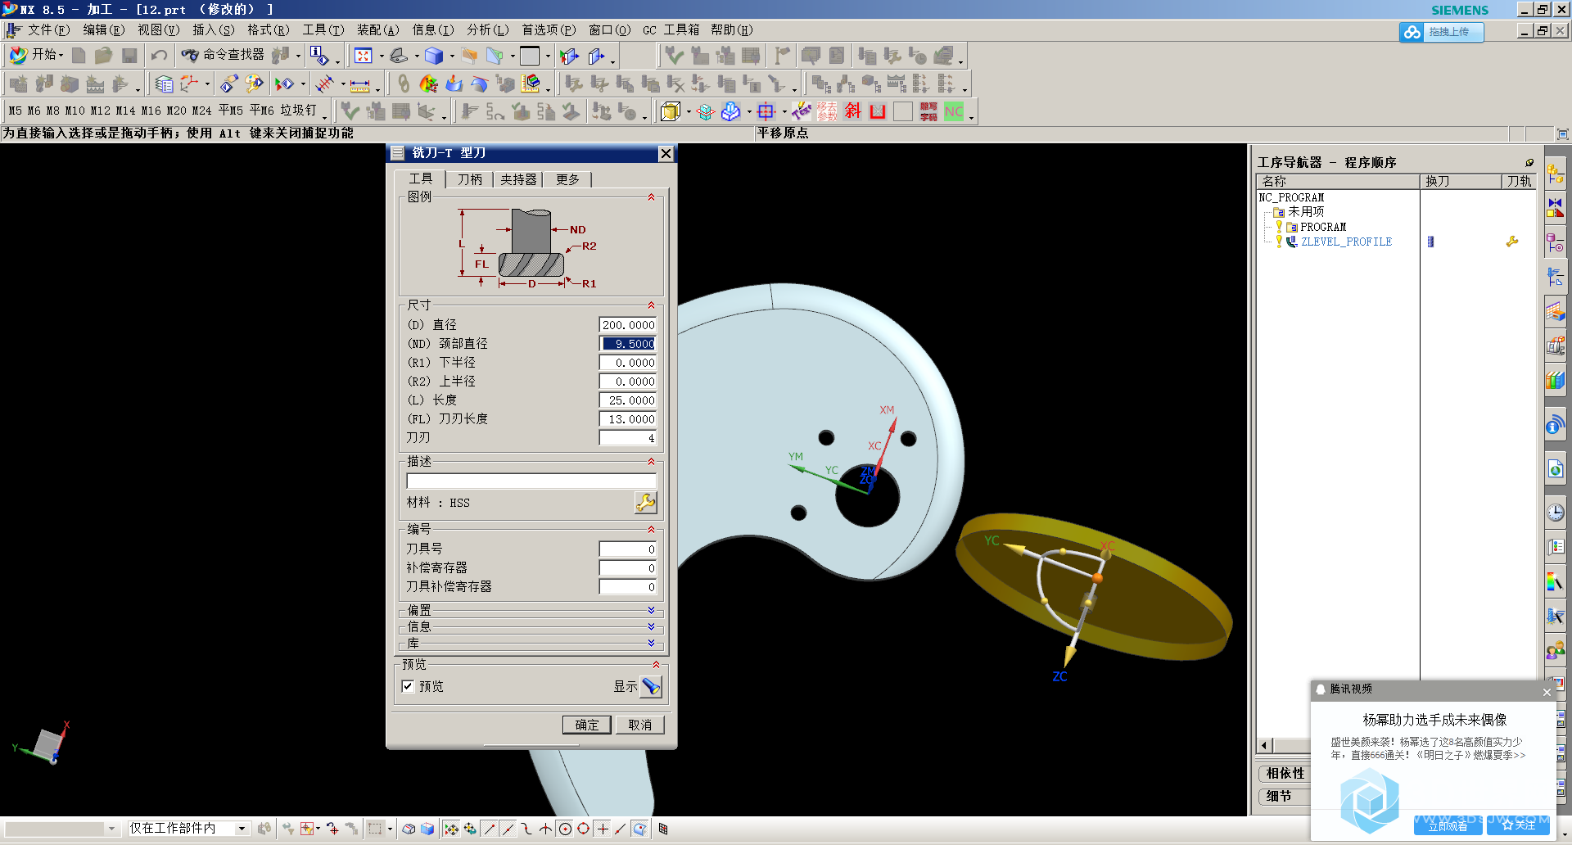
Task: Click the red crosshair target icon
Action: tap(766, 111)
